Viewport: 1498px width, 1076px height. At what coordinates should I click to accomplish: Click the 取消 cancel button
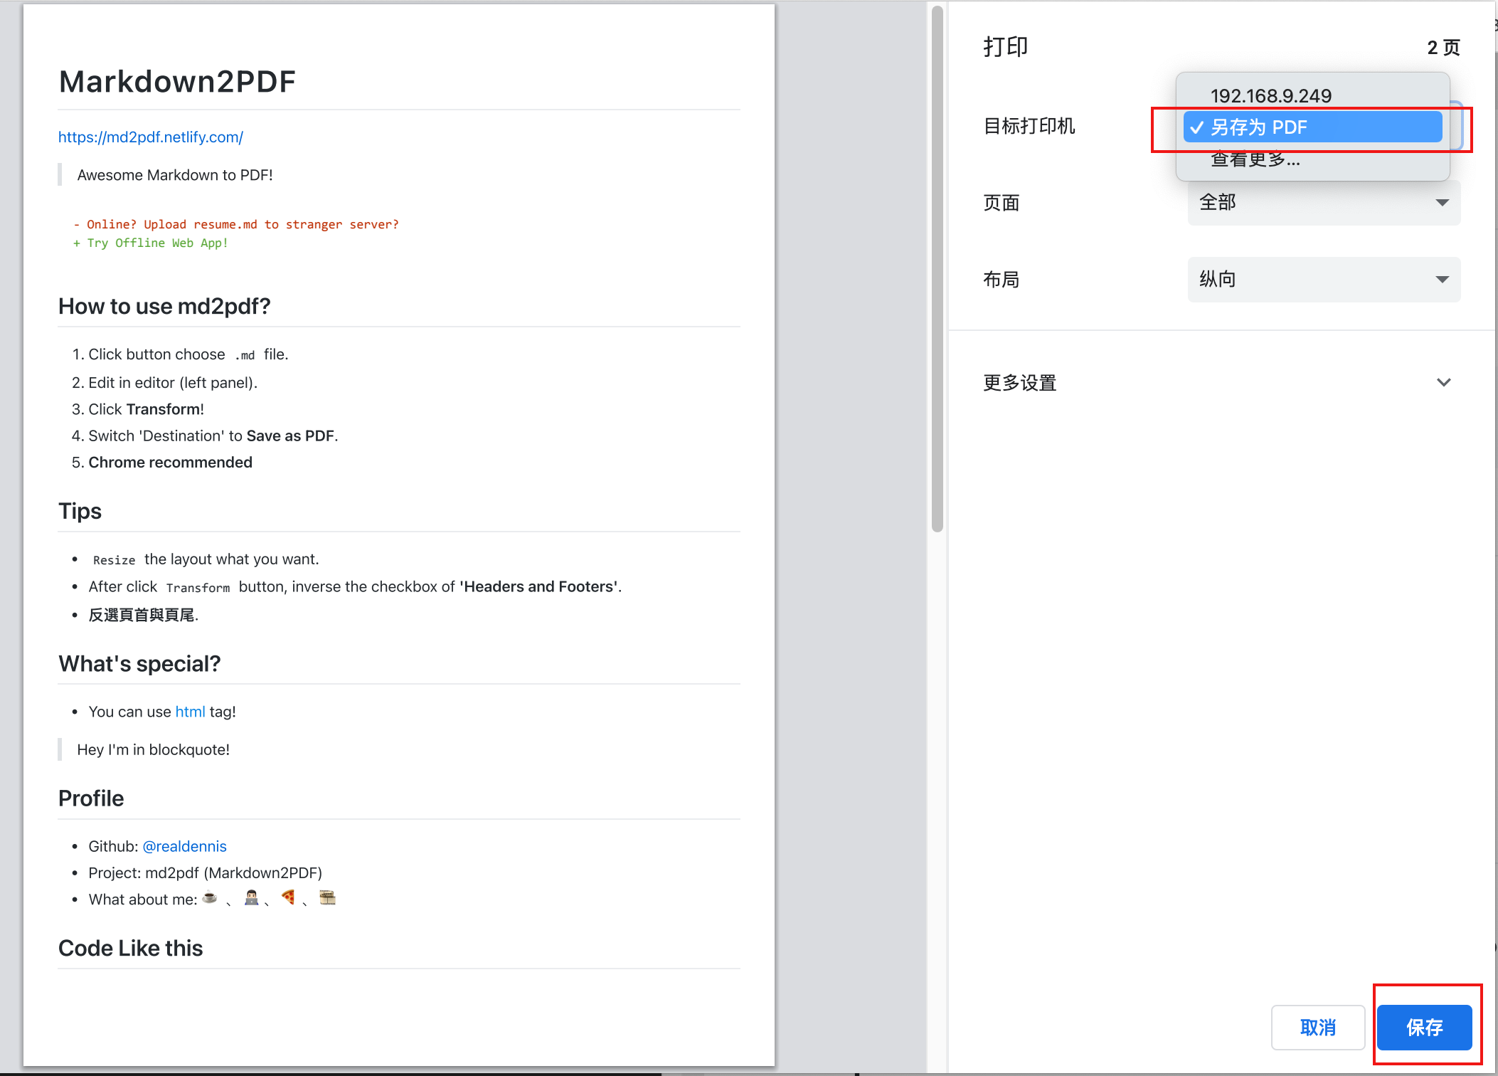point(1317,1028)
